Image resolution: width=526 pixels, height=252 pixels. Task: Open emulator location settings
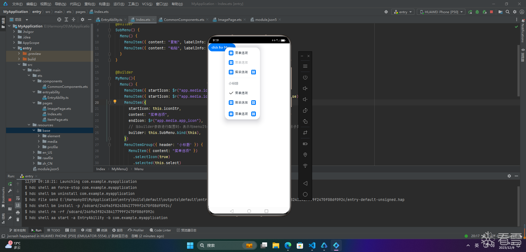point(305,155)
